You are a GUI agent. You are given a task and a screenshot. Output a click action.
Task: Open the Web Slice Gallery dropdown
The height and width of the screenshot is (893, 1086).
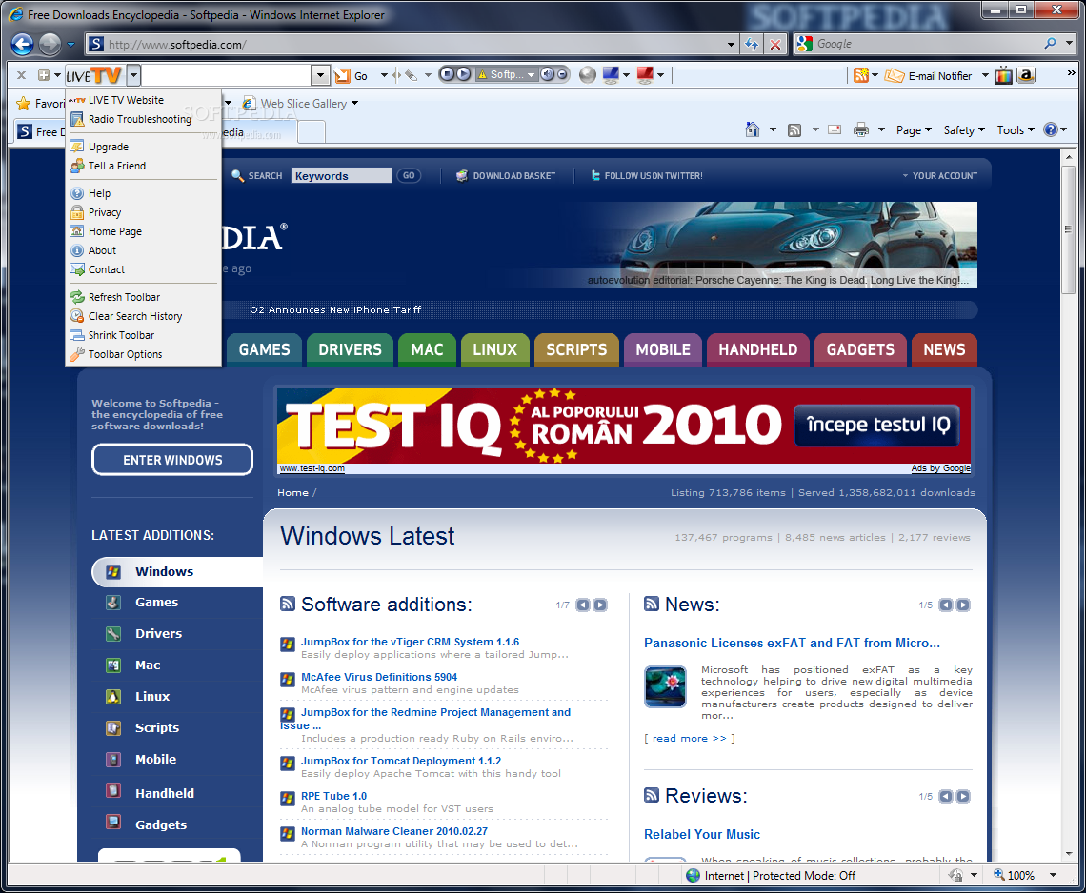354,103
